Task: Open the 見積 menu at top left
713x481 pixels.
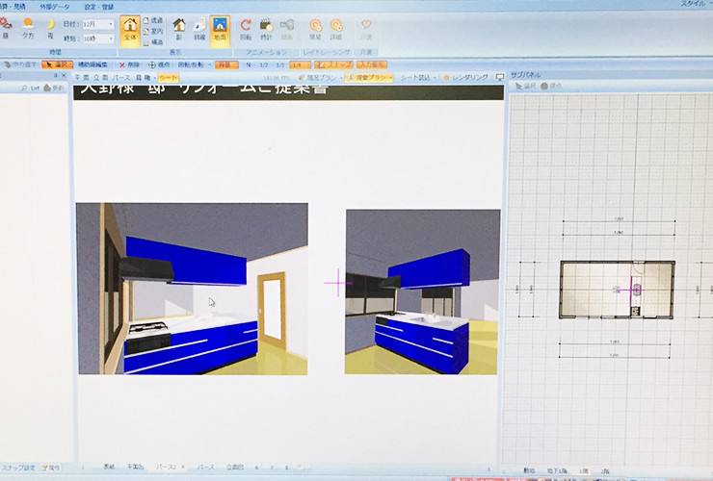Action: [x=13, y=7]
